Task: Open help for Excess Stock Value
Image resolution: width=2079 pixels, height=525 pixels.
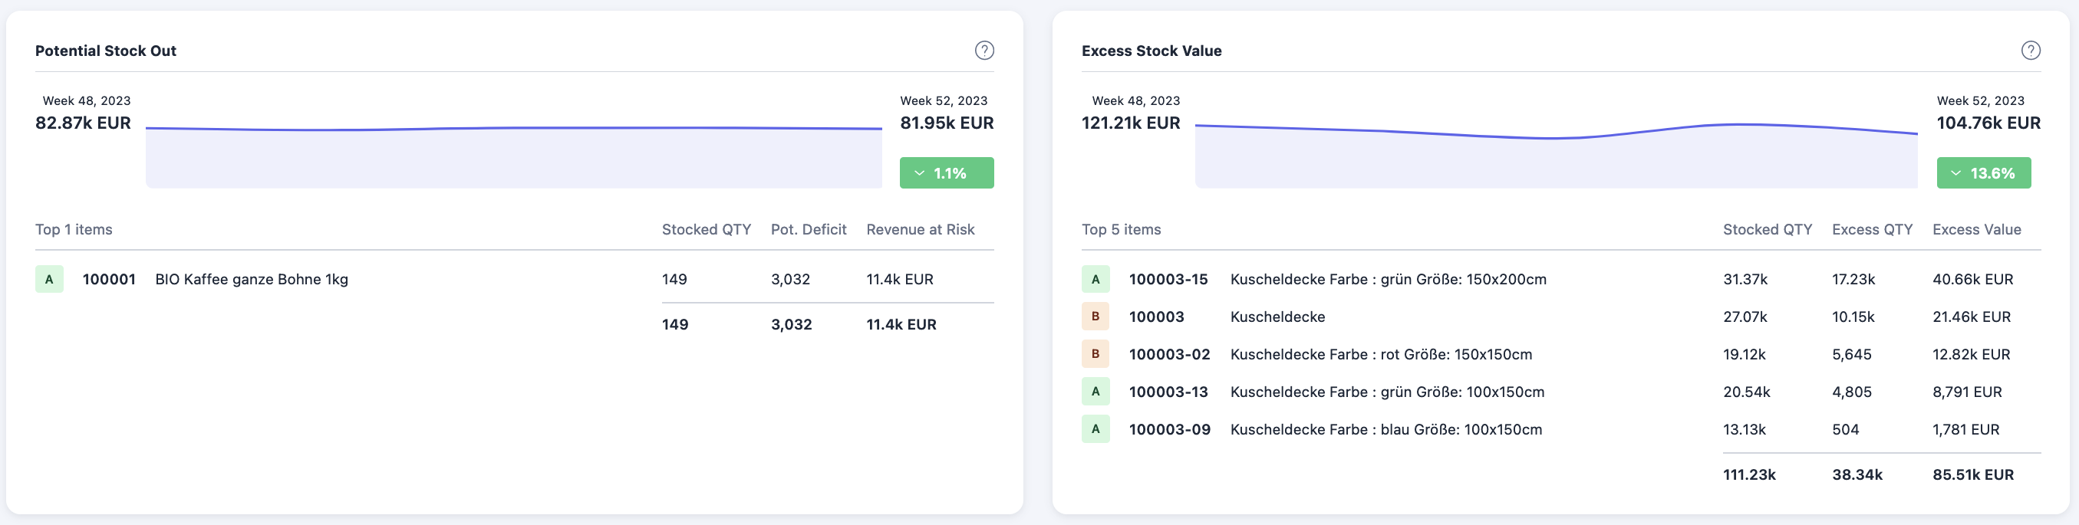Action: point(2030,51)
